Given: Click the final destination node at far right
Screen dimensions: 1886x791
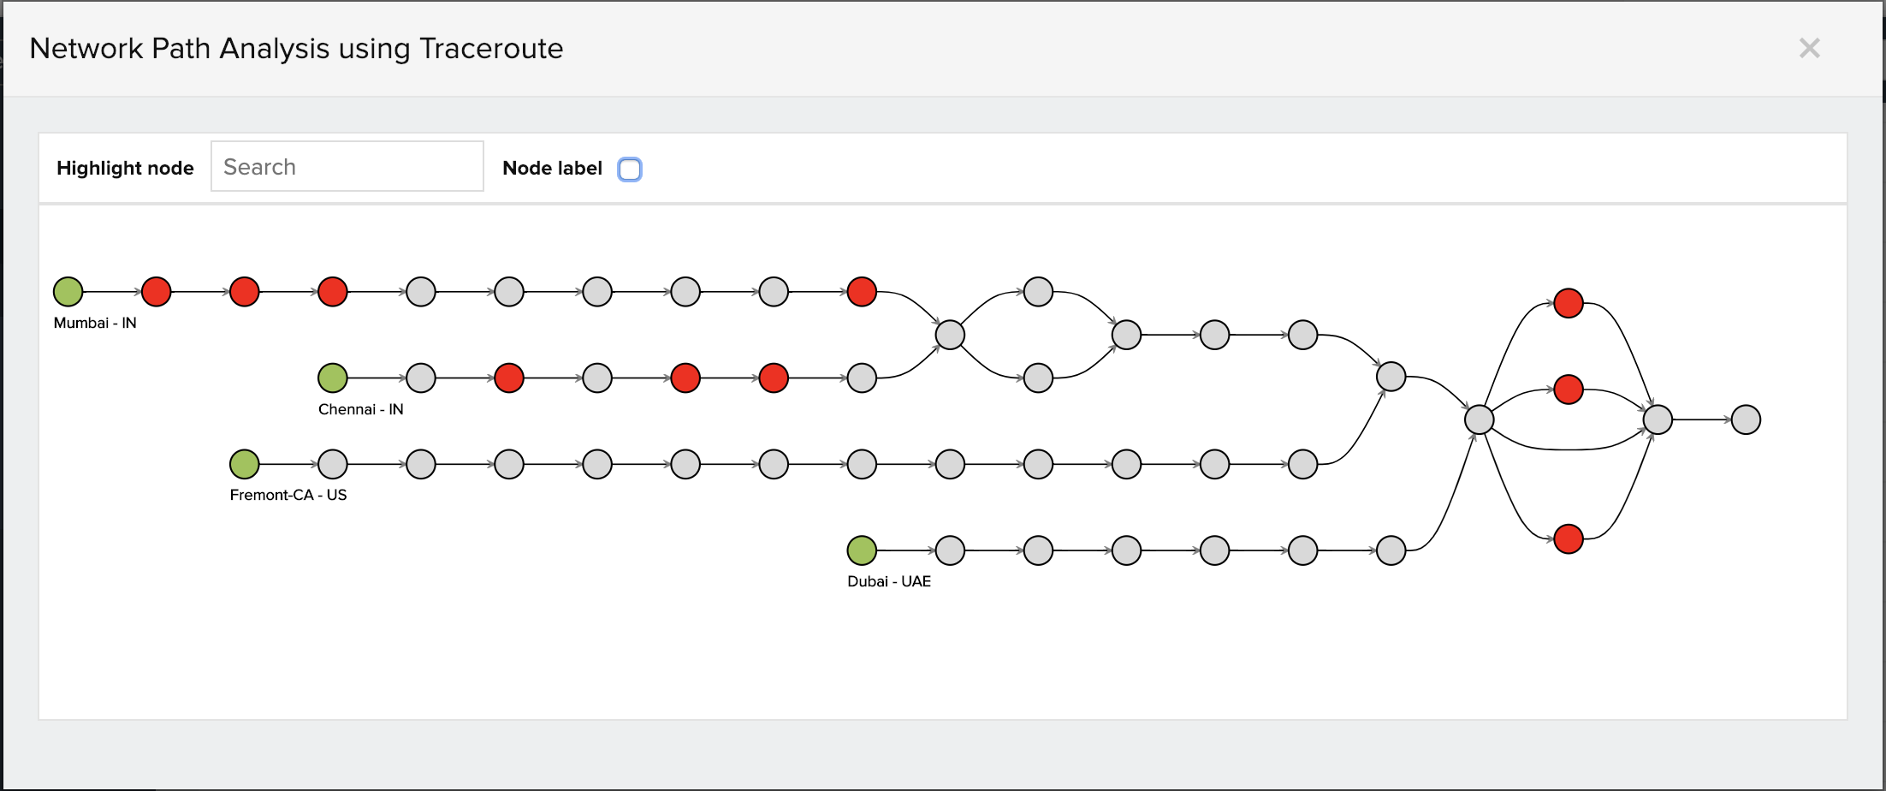Looking at the screenshot, I should coord(1746,419).
